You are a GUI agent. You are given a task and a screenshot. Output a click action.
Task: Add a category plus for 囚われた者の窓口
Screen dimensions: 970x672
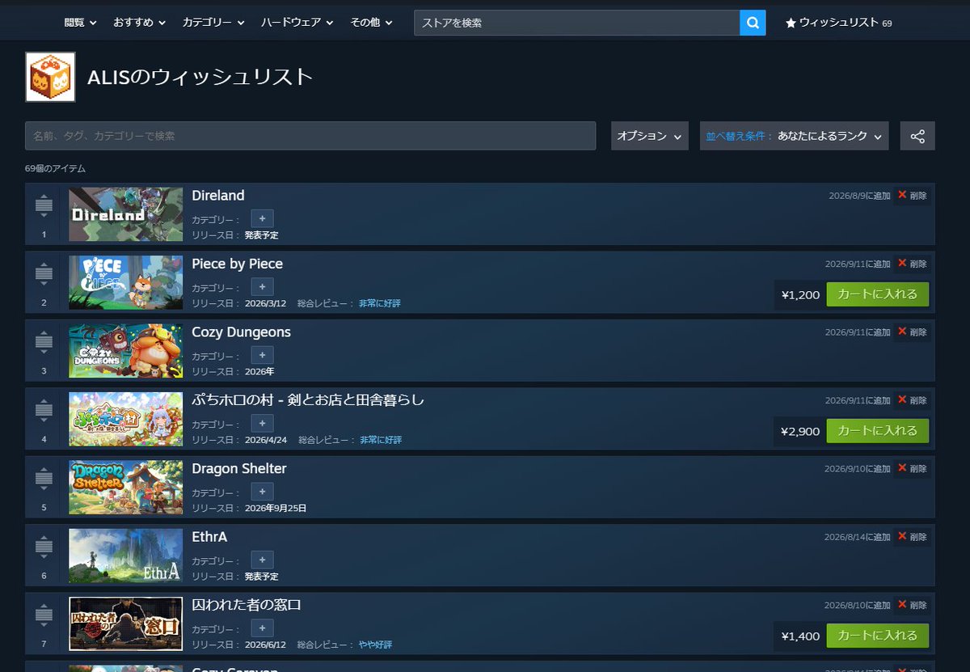click(x=262, y=628)
